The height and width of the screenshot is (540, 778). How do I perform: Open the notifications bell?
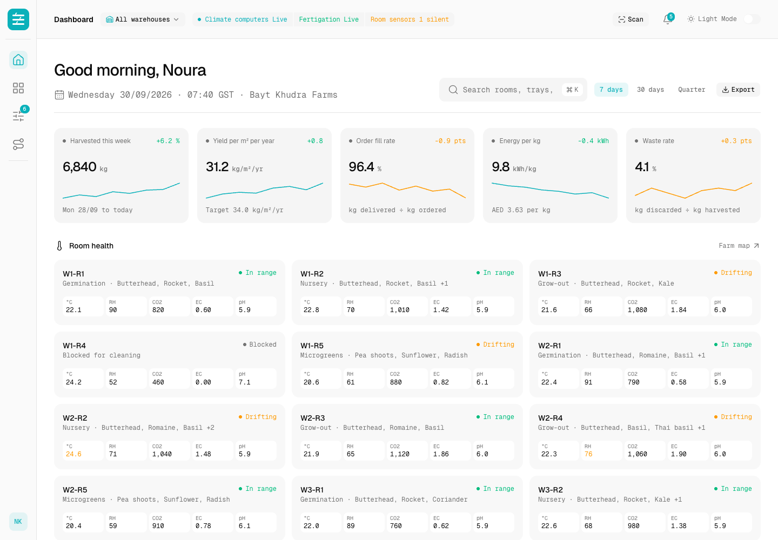tap(668, 19)
